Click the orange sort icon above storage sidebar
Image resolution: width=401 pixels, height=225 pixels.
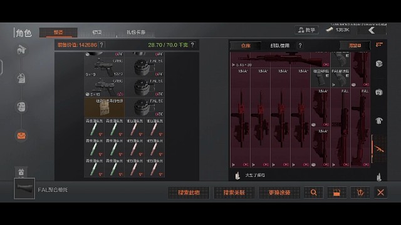pos(379,45)
